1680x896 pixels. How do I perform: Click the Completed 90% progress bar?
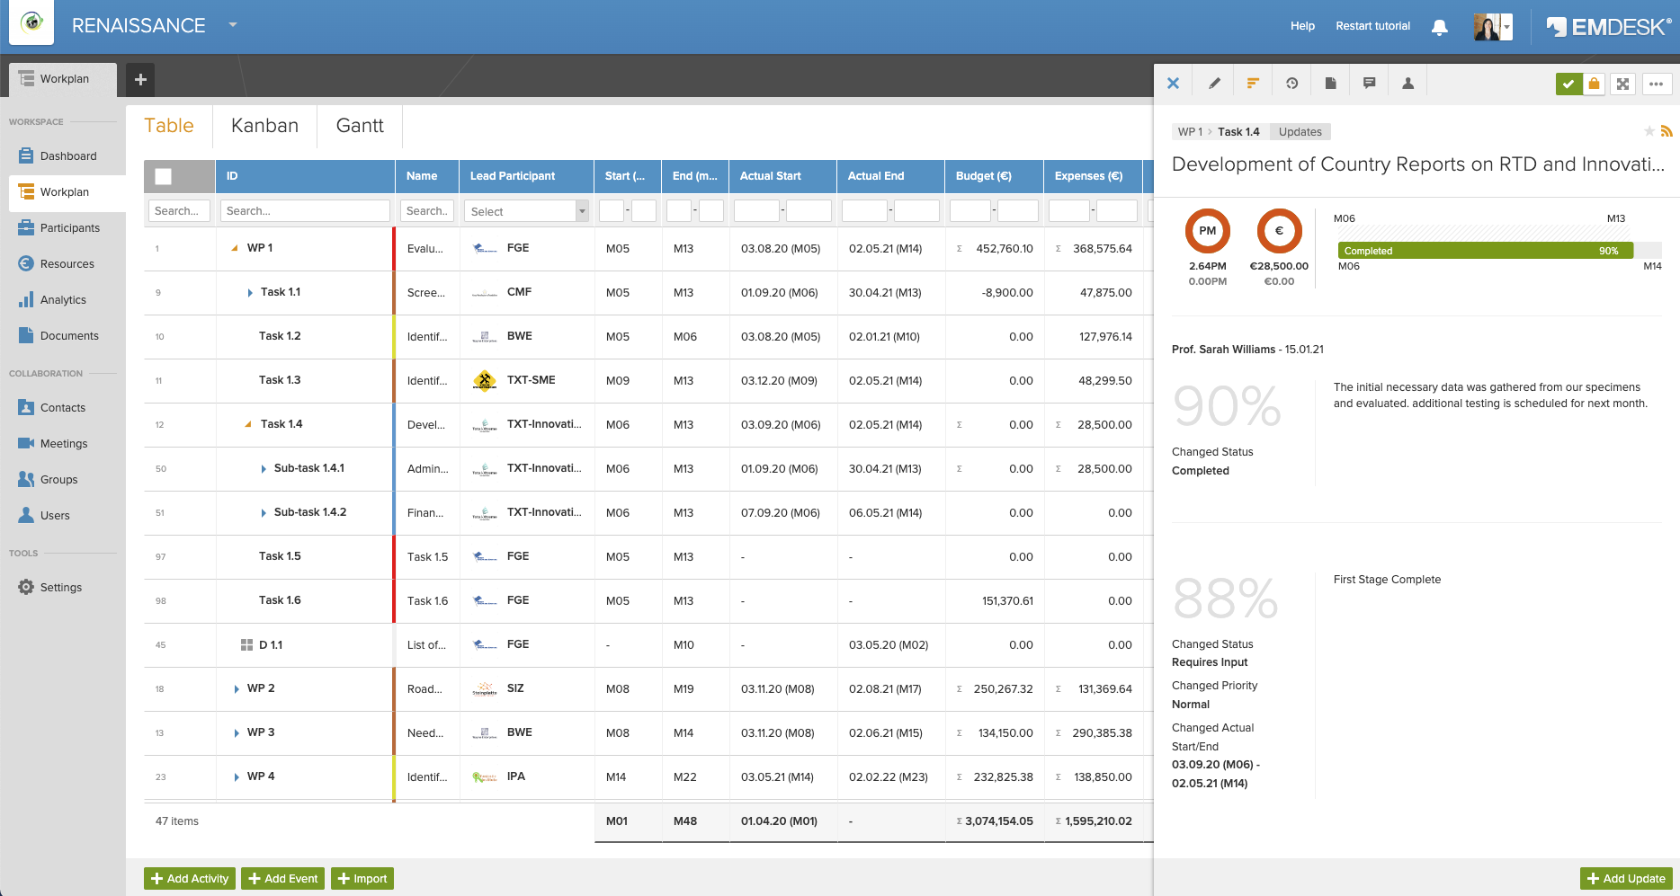tap(1484, 251)
